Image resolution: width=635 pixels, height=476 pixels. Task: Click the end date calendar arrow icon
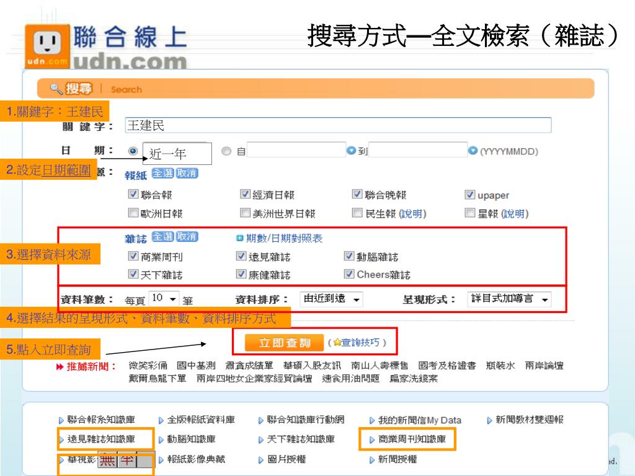[x=473, y=151]
